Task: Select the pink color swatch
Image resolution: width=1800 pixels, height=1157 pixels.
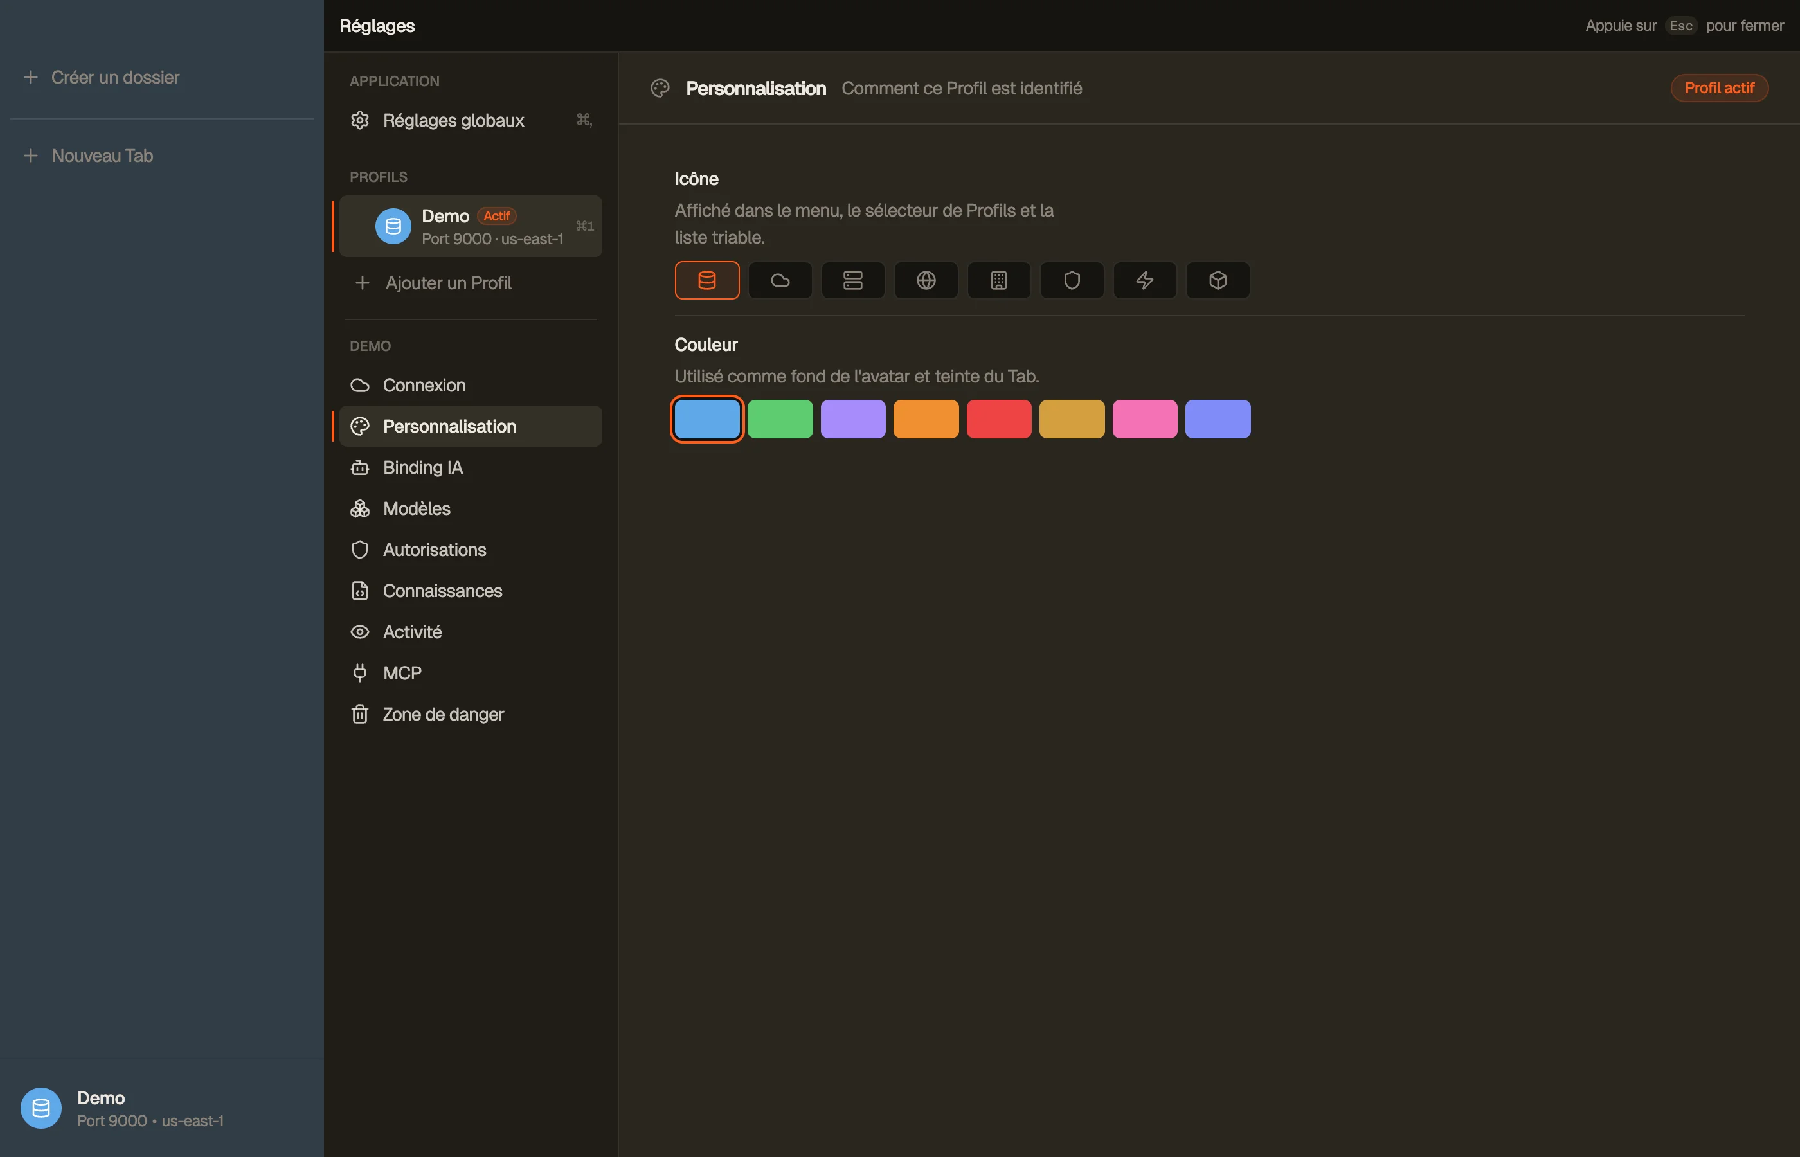Action: (x=1144, y=419)
